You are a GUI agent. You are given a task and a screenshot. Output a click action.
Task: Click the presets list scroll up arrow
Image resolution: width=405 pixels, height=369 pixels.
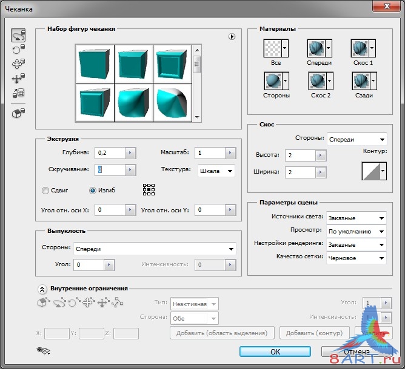197,50
